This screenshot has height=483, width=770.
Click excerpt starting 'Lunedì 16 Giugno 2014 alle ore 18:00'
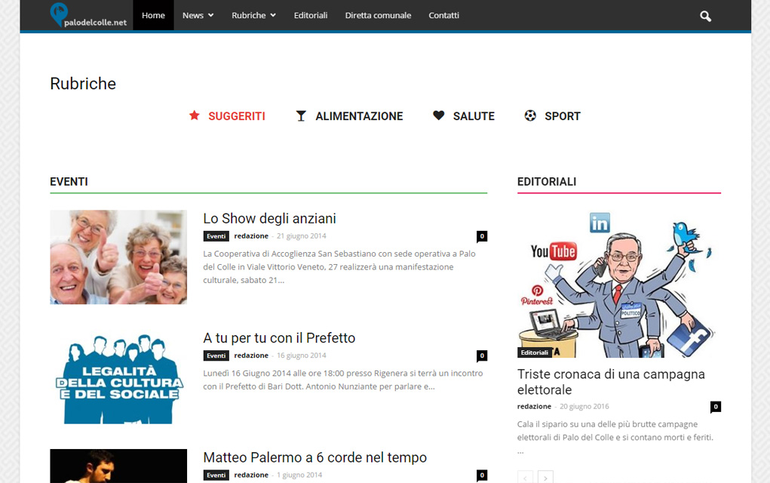click(x=343, y=380)
